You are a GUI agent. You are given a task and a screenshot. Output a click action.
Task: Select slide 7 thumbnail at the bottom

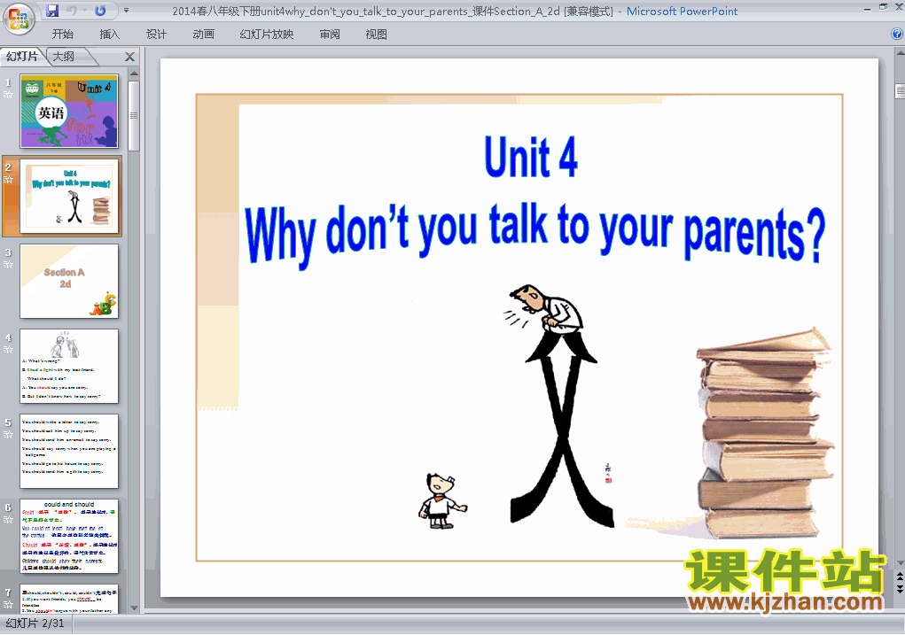click(x=69, y=600)
